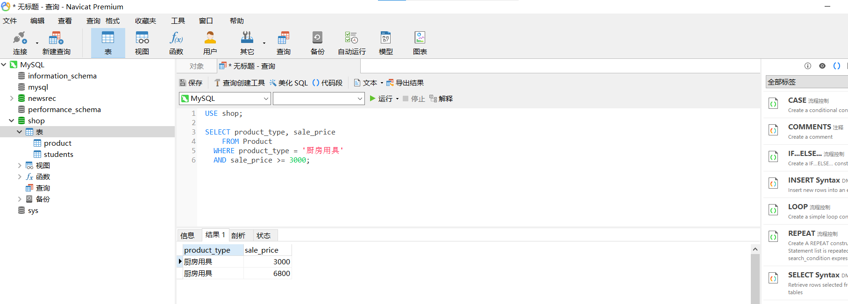Open the 视图 (View) toolbar icon
The height and width of the screenshot is (304, 848).
click(x=142, y=43)
